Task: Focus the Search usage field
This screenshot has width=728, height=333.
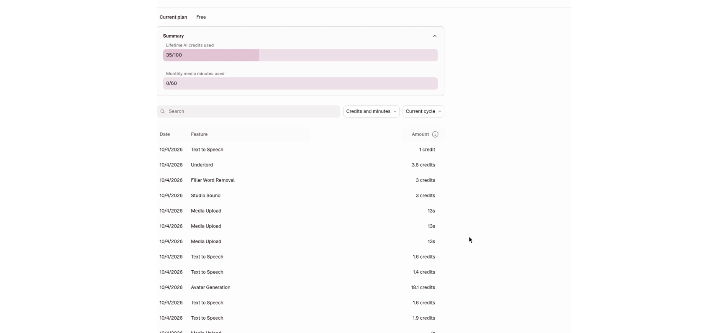Action: [249, 111]
